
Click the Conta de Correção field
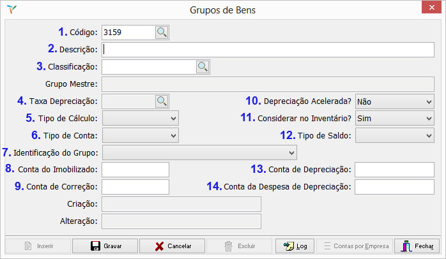click(135, 187)
